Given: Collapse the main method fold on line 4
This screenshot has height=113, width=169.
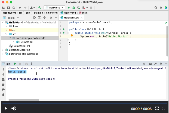Looking at the screenshot, I should (68, 33).
